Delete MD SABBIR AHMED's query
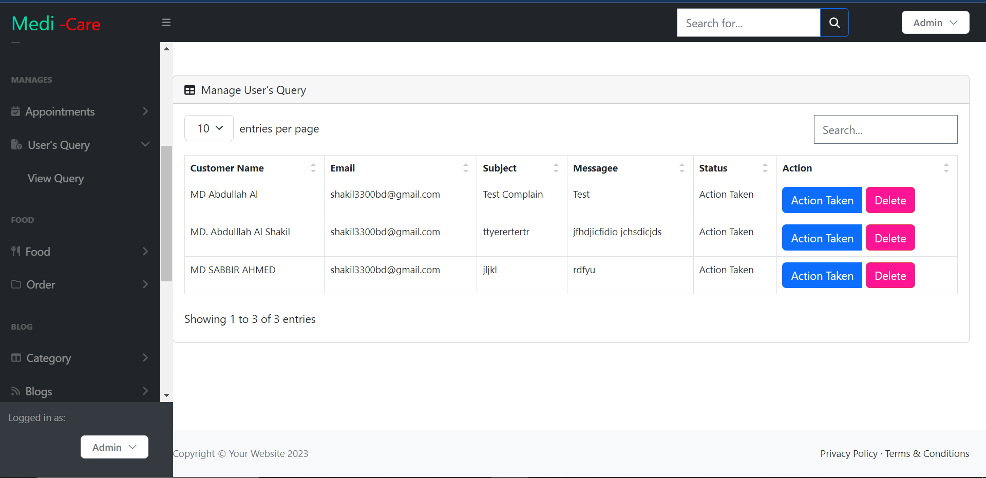 coord(890,275)
